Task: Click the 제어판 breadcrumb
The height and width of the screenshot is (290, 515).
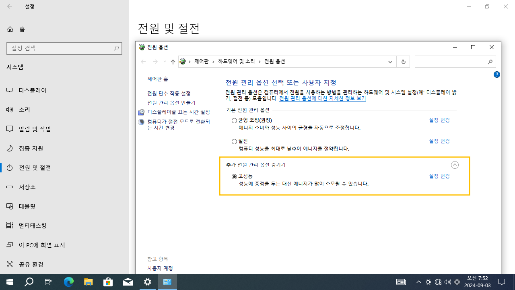Action: pos(202,62)
